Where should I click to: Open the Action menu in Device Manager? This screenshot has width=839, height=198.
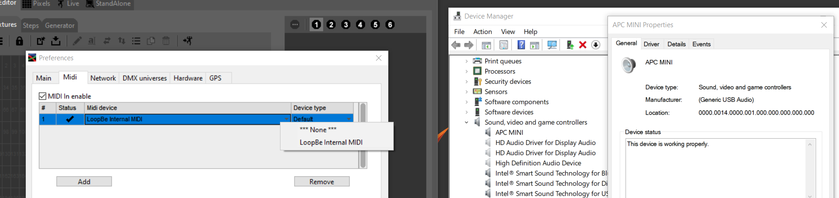[482, 32]
